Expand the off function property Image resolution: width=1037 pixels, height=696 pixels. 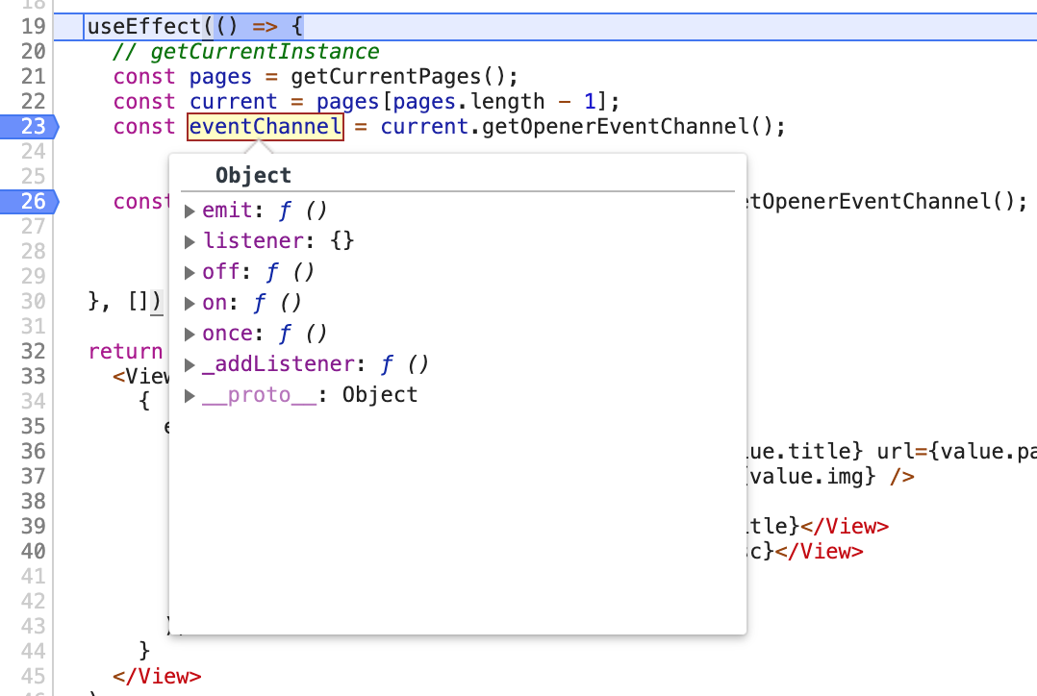(x=190, y=273)
